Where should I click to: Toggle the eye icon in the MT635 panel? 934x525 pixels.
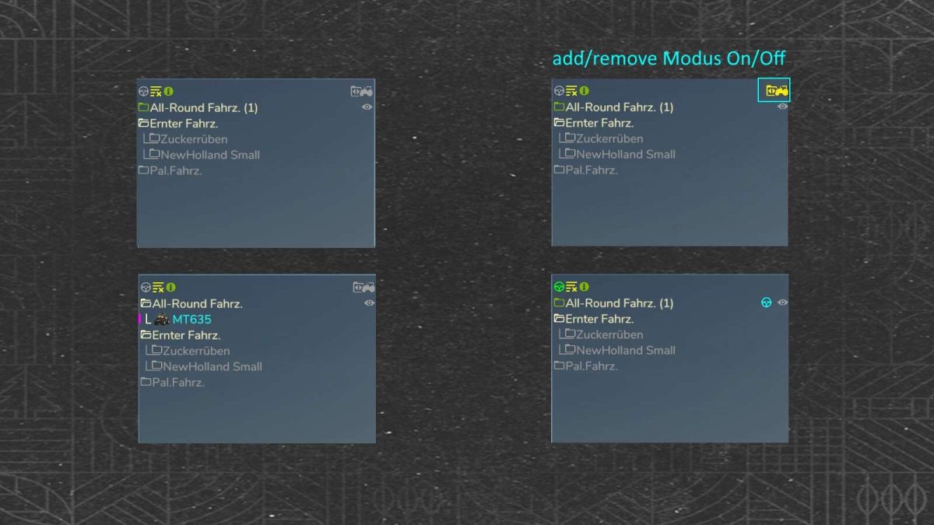[369, 303]
